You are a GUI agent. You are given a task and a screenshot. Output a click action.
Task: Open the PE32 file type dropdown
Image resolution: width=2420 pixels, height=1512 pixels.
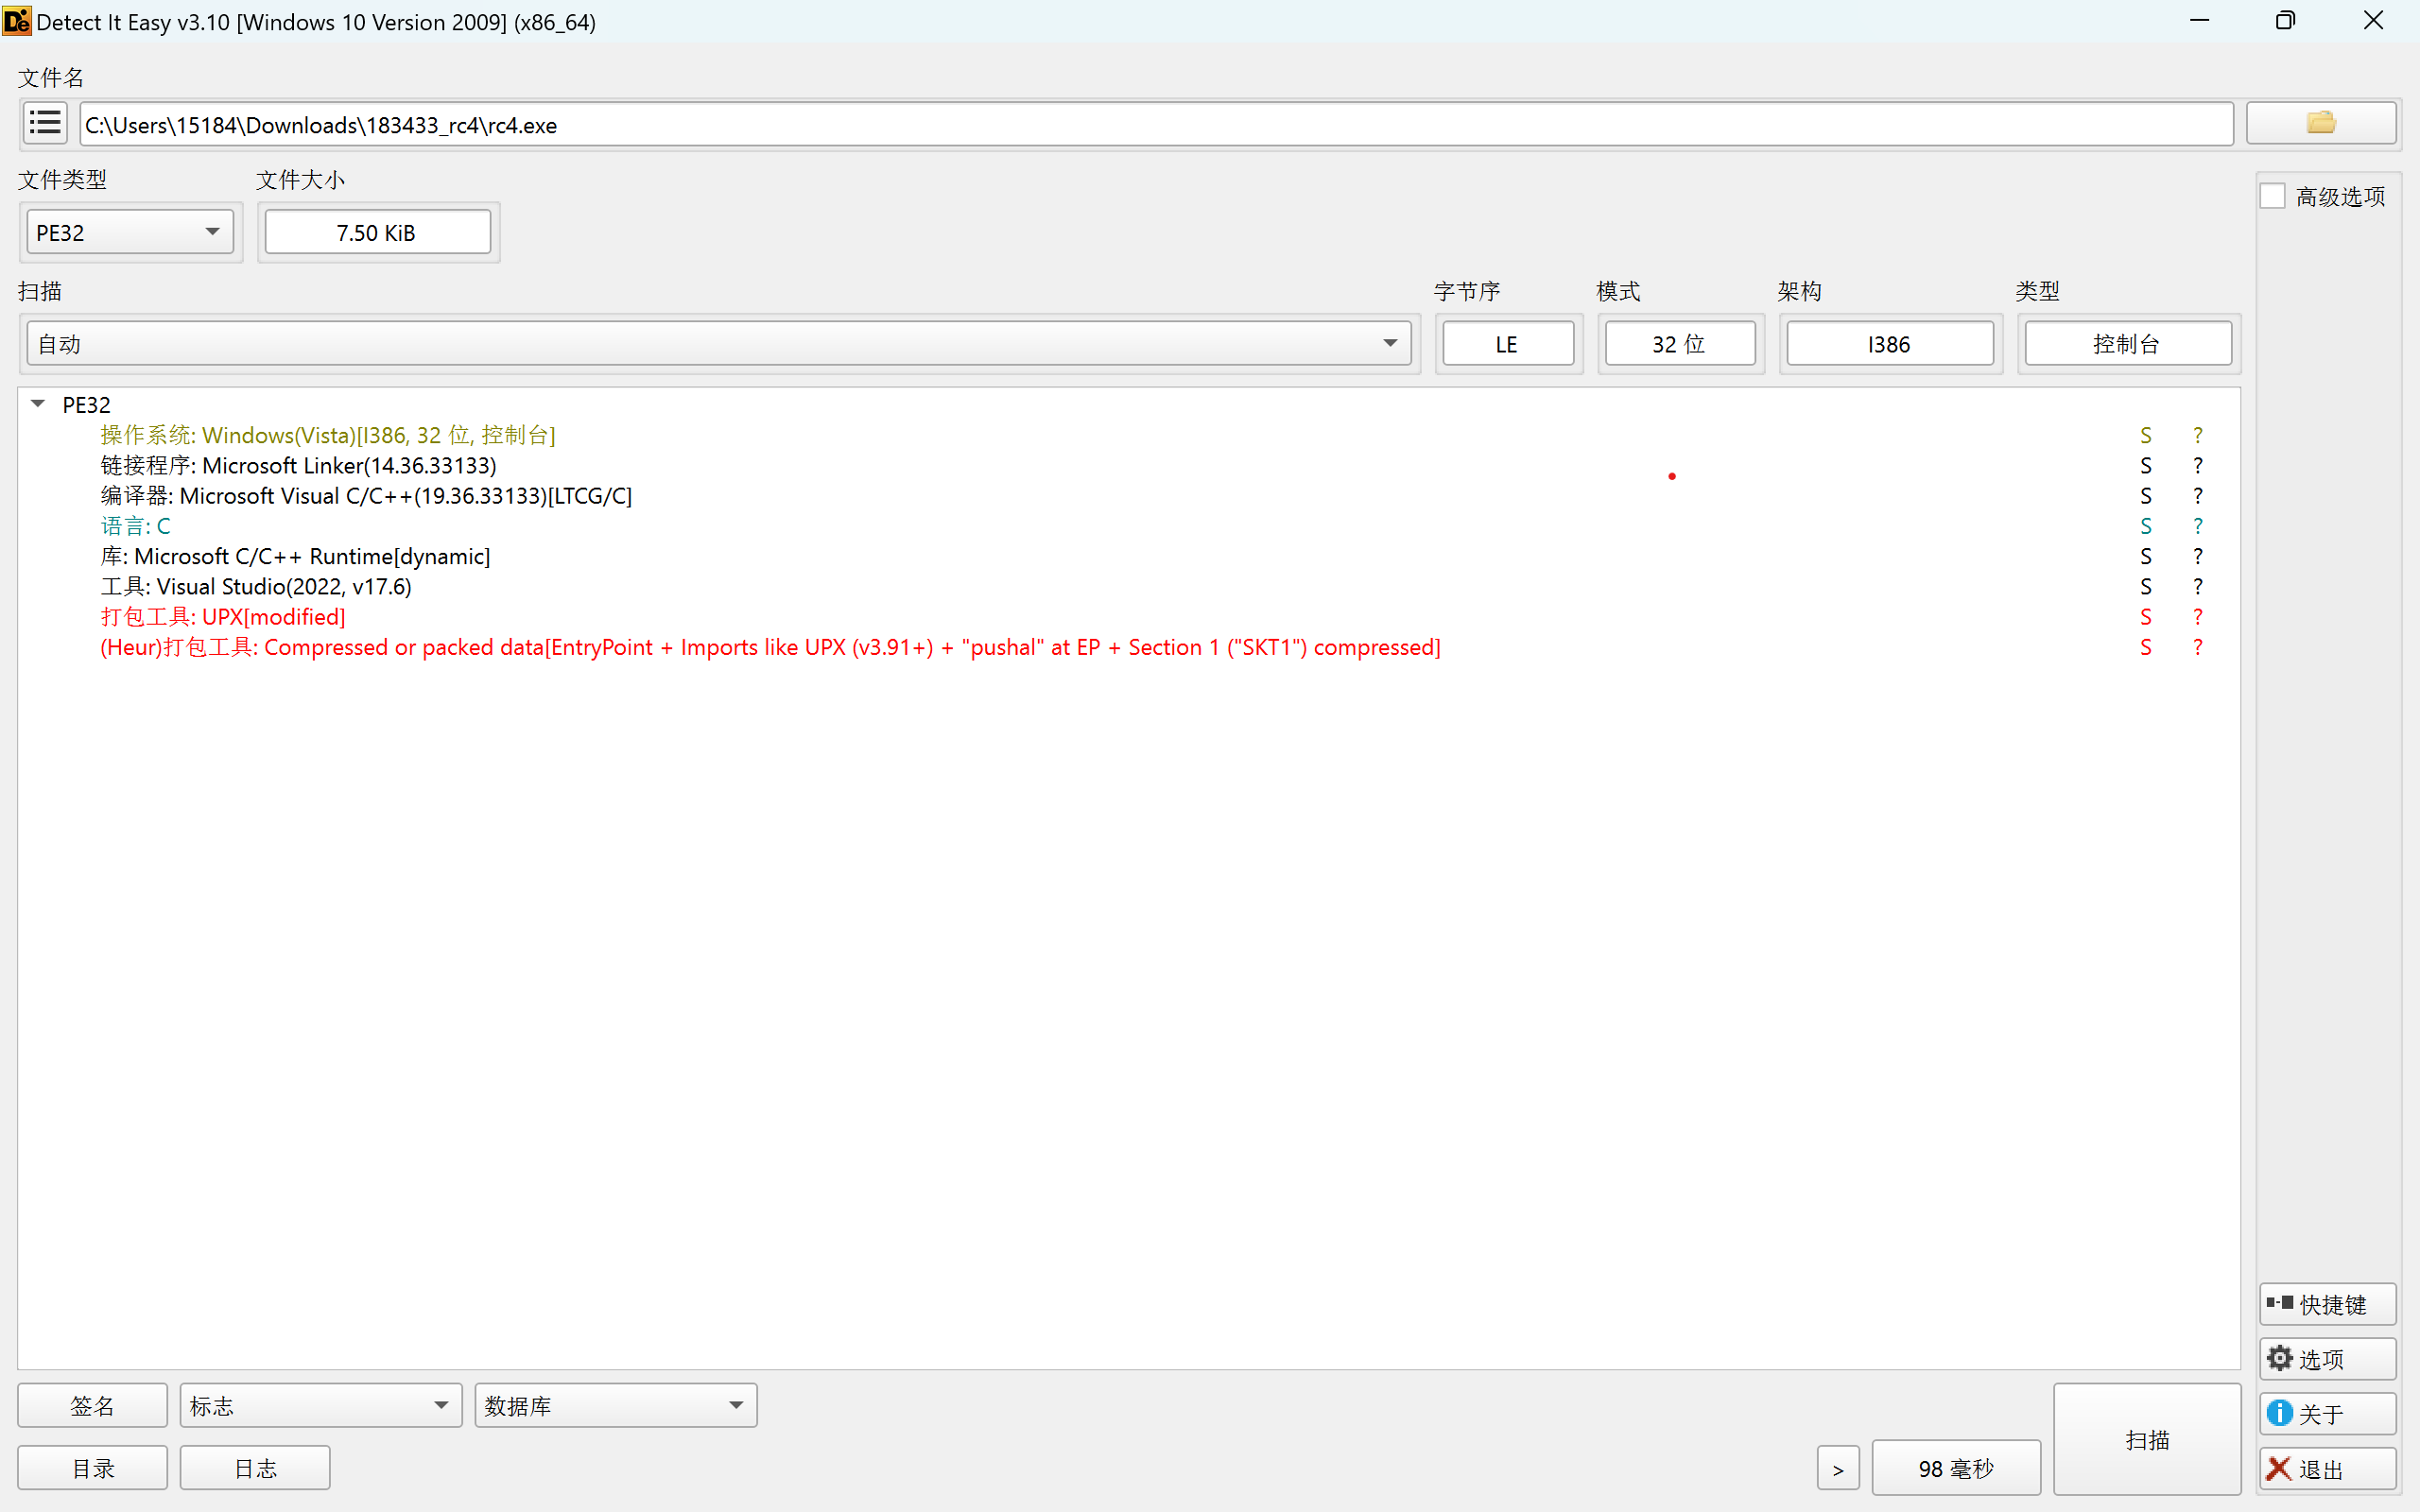point(130,232)
